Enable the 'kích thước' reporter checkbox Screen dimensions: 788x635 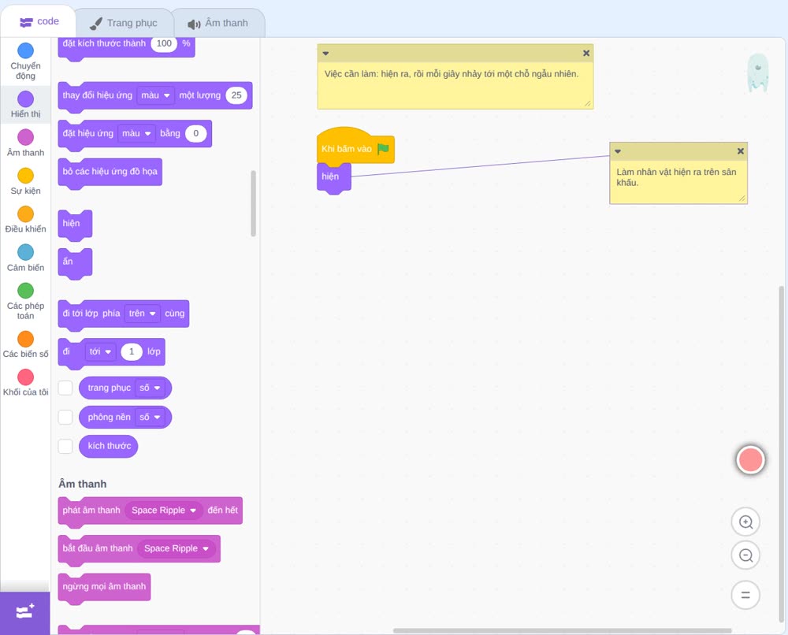[x=65, y=446]
